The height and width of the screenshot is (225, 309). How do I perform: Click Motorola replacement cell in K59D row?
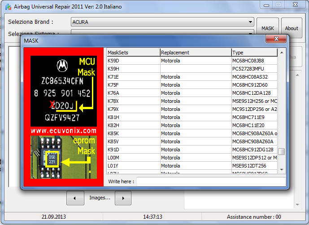coord(196,61)
